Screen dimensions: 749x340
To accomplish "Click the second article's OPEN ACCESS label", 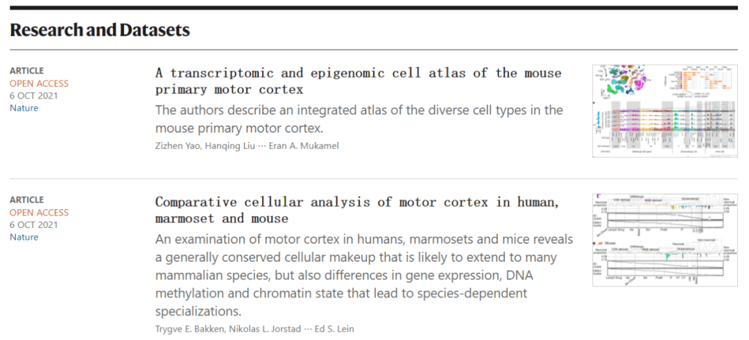I will pyautogui.click(x=39, y=213).
